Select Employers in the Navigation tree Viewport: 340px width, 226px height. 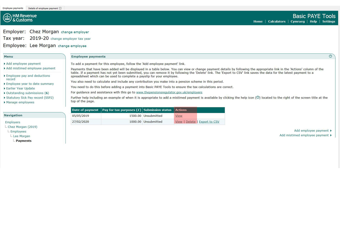[13, 122]
